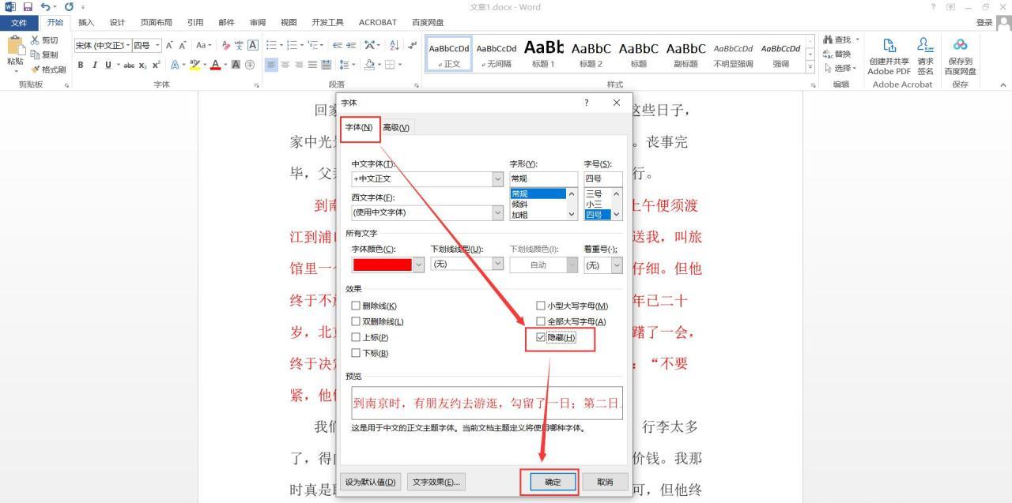This screenshot has height=503, width=1012.
Task: Click the show paragraph marks icon
Action: [x=411, y=46]
